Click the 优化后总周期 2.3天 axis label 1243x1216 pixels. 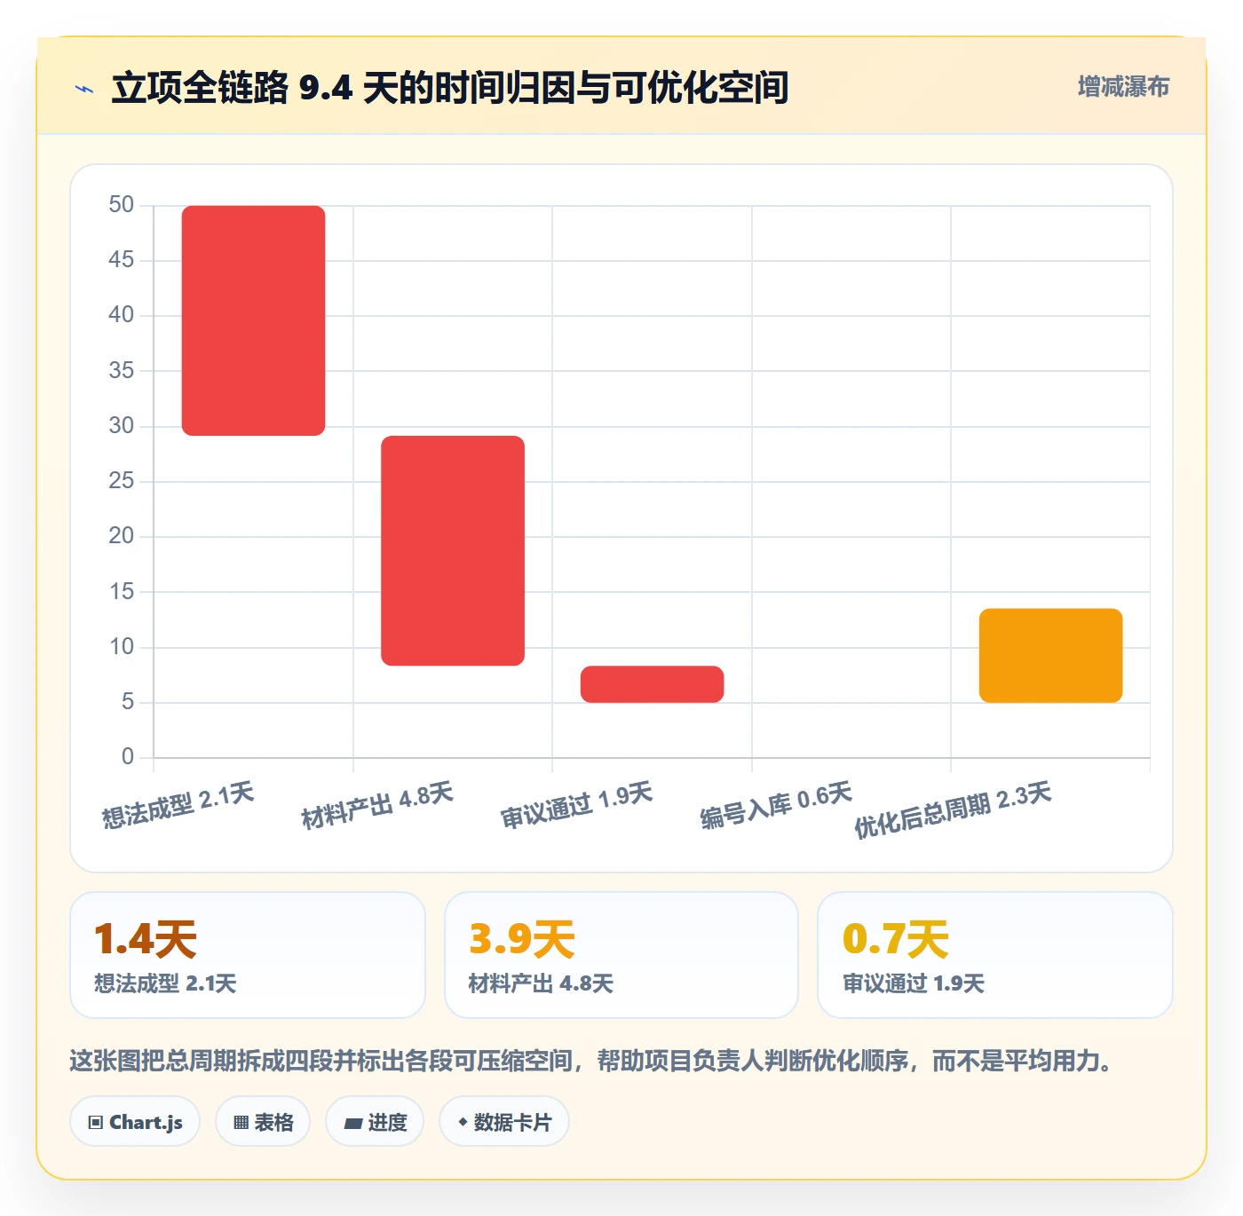(x=953, y=809)
